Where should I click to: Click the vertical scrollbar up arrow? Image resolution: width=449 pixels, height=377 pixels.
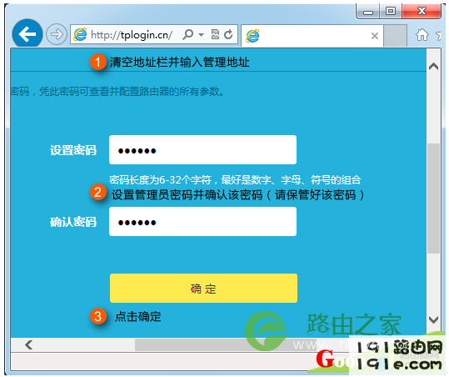click(x=433, y=67)
